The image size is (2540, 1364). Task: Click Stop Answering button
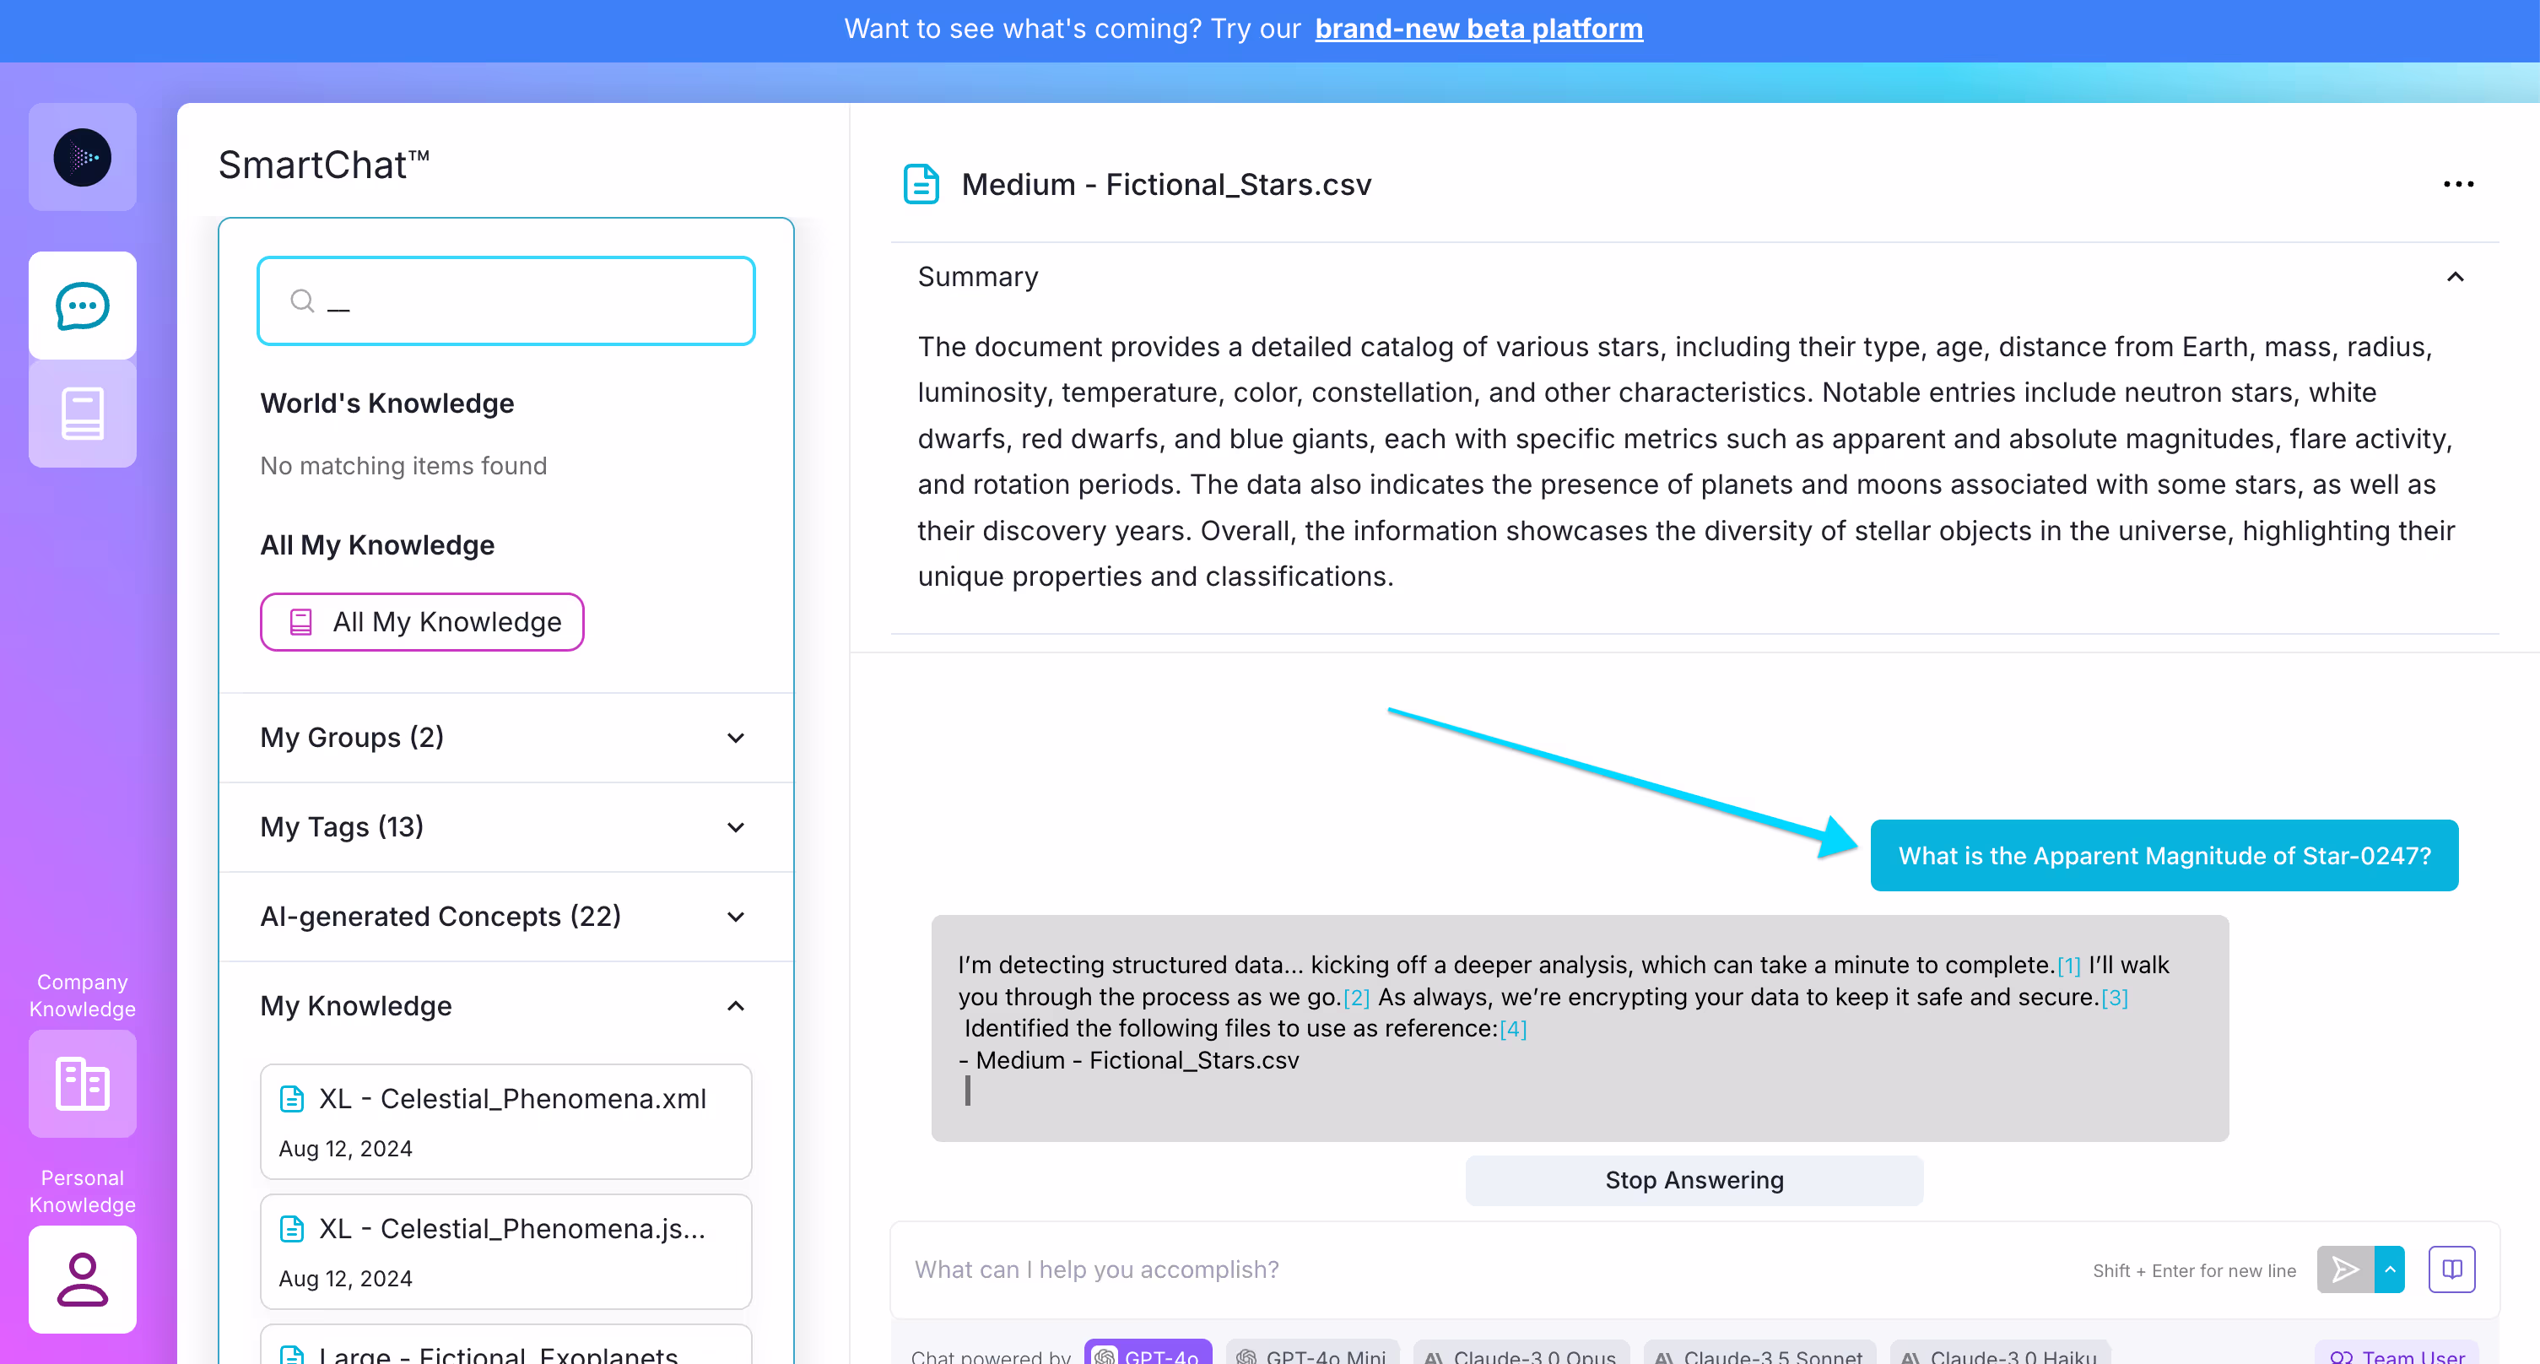click(1694, 1181)
